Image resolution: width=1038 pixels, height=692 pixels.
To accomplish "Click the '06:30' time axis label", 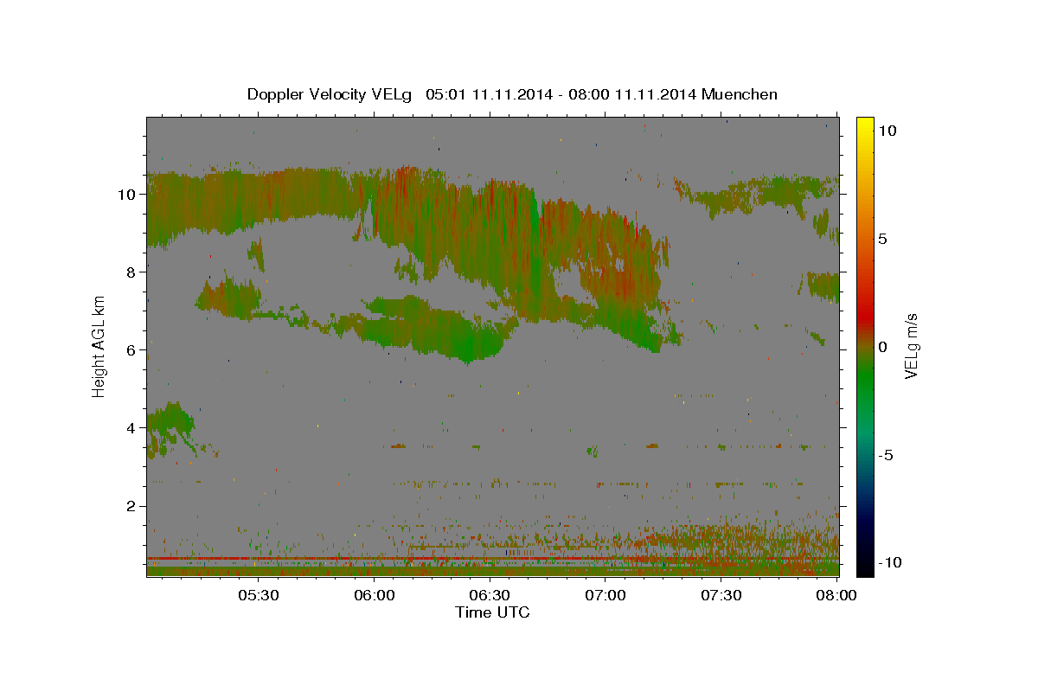I will point(490,596).
